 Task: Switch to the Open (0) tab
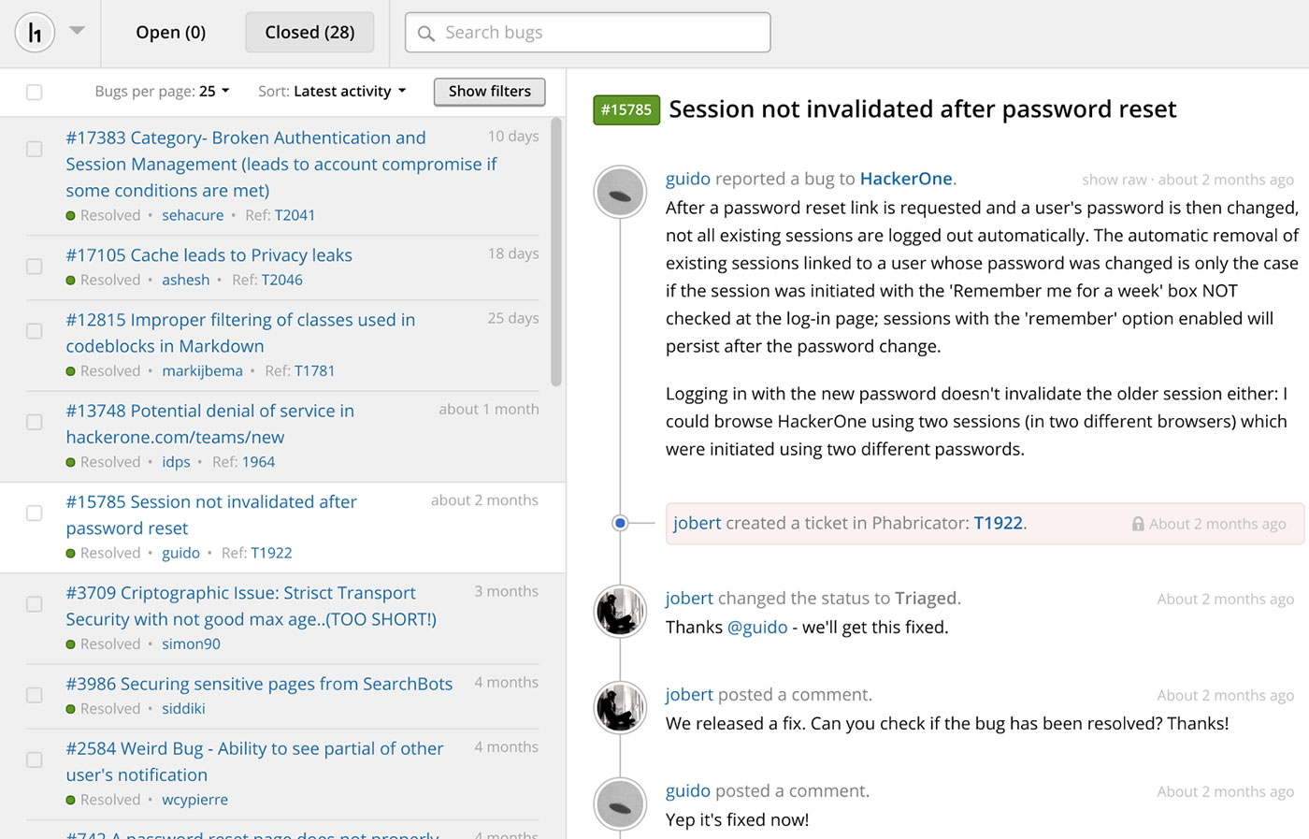tap(170, 32)
